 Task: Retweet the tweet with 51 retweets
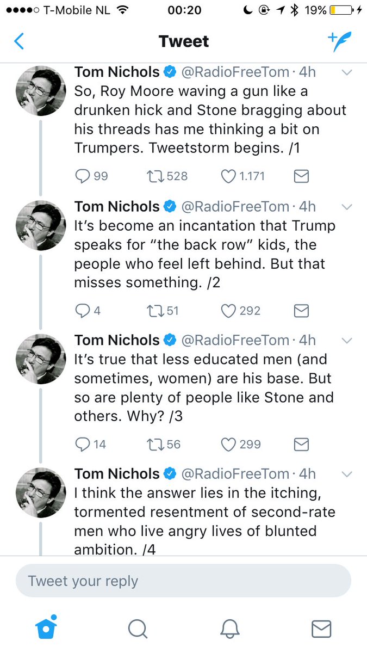point(157,311)
